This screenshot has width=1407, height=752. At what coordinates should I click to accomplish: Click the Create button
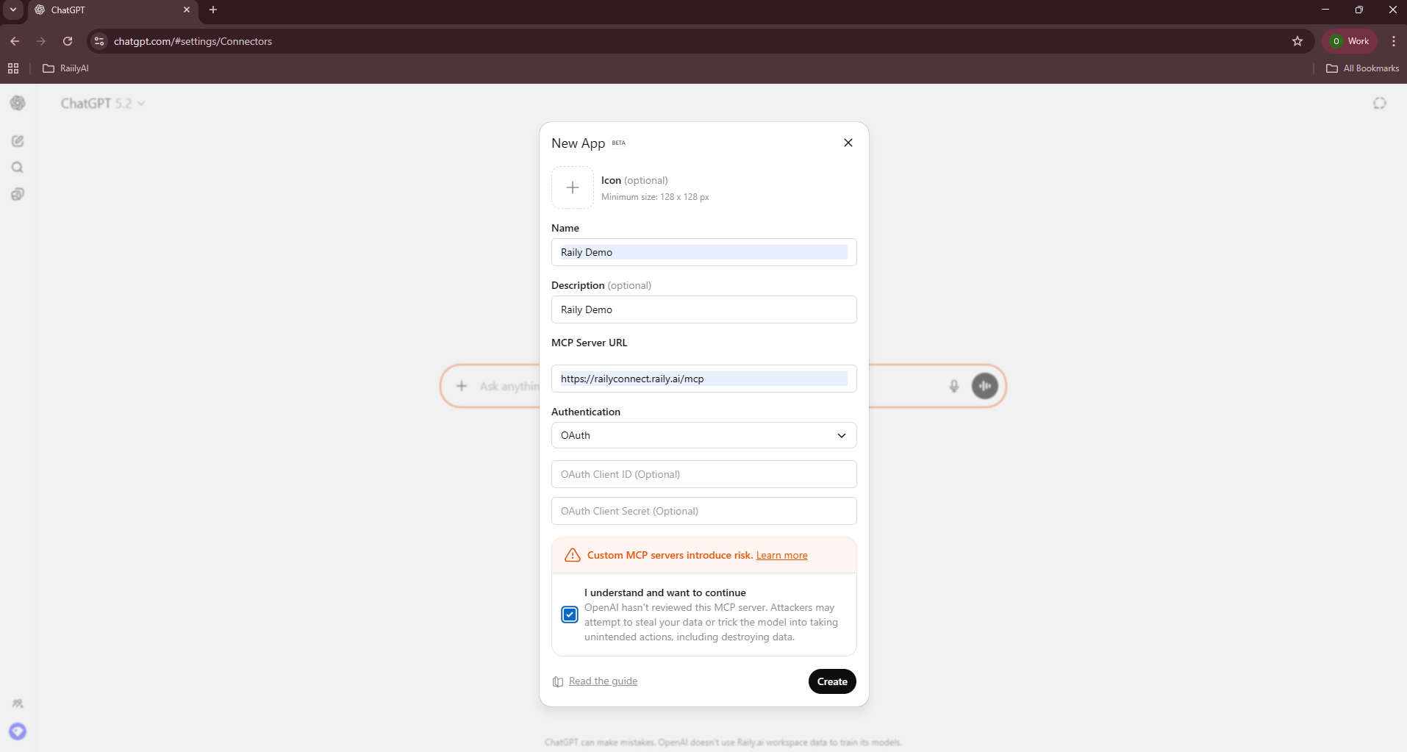tap(832, 681)
